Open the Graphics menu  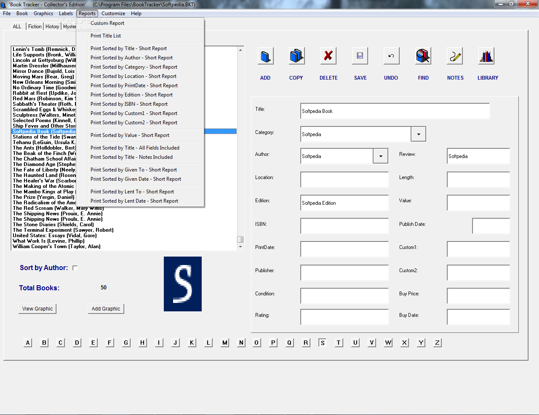point(43,13)
